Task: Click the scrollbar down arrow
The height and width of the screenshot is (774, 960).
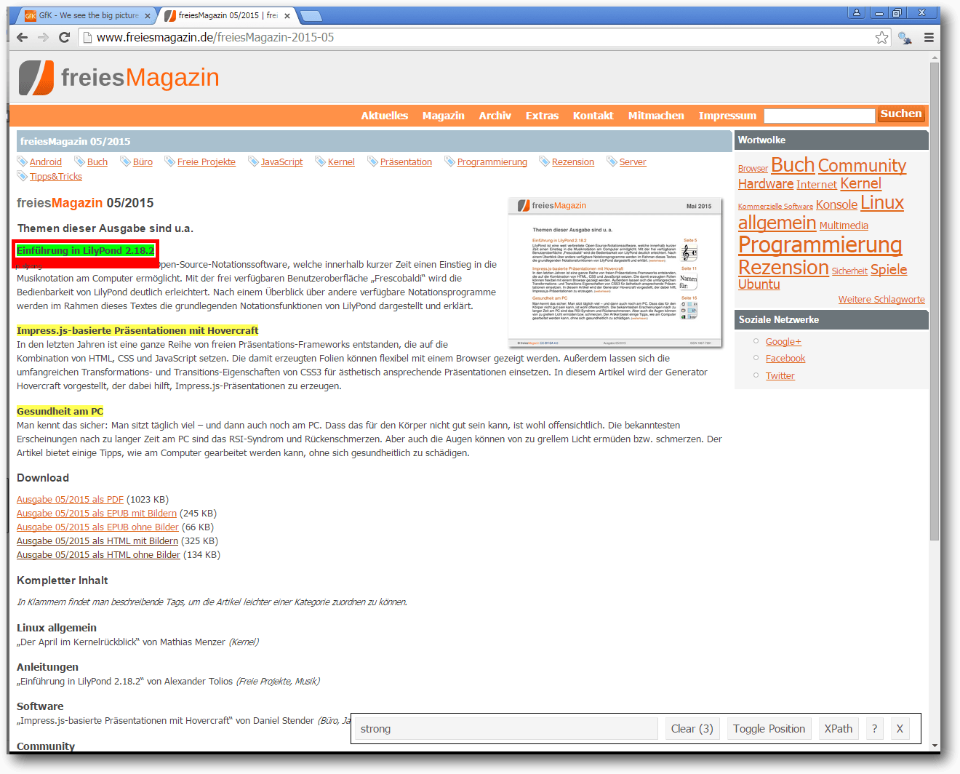Action: (x=935, y=746)
